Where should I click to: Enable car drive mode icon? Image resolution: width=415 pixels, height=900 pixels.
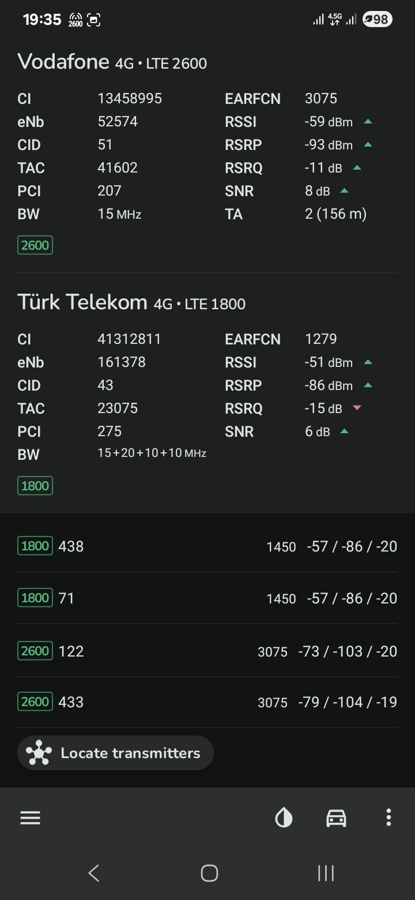click(x=336, y=817)
